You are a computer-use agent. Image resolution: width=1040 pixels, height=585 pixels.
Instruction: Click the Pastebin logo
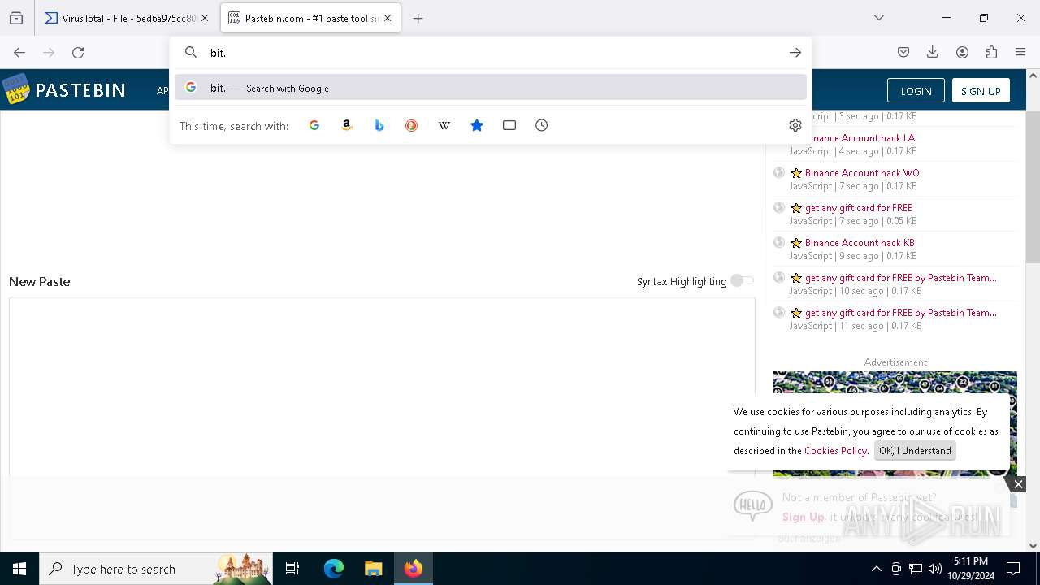coord(64,90)
